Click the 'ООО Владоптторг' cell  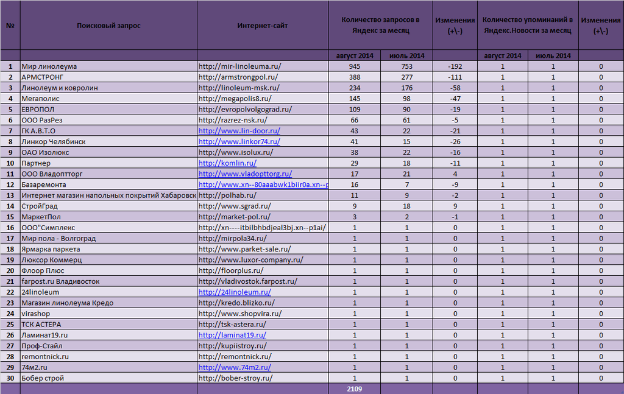[x=108, y=174]
